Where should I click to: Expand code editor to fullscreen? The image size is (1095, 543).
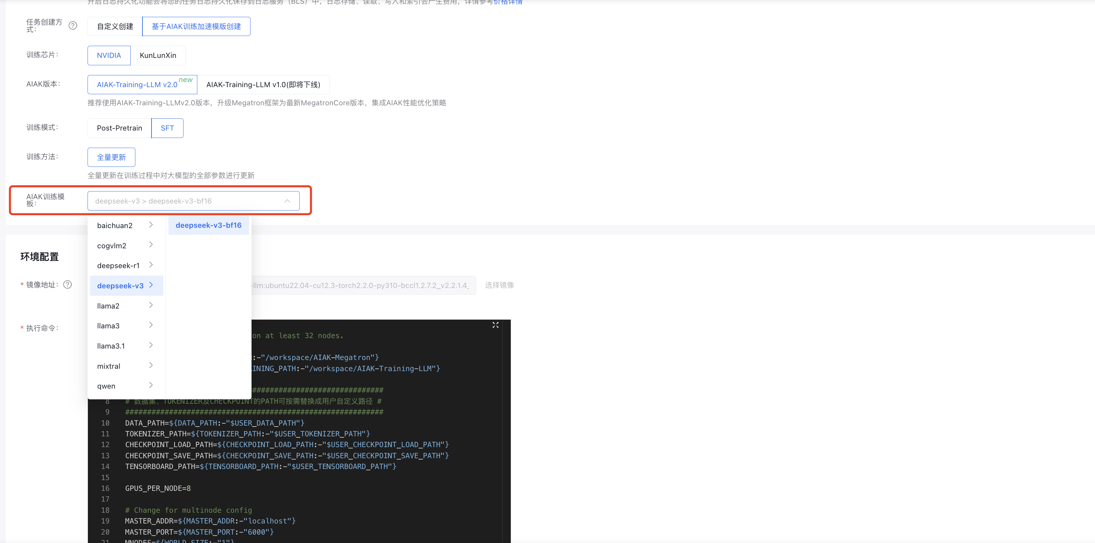pyautogui.click(x=495, y=325)
